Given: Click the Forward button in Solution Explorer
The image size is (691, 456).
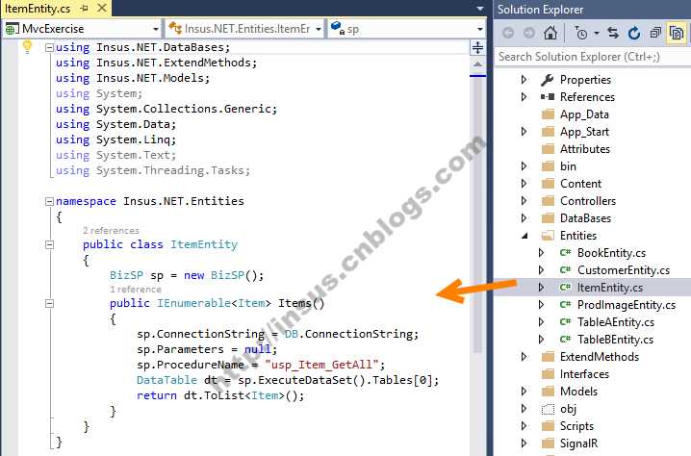Looking at the screenshot, I should click(528, 33).
